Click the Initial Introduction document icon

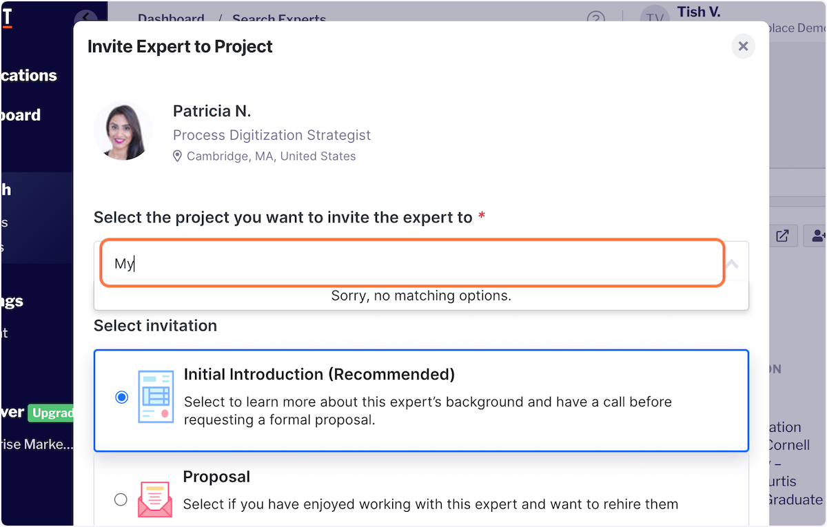pos(156,397)
